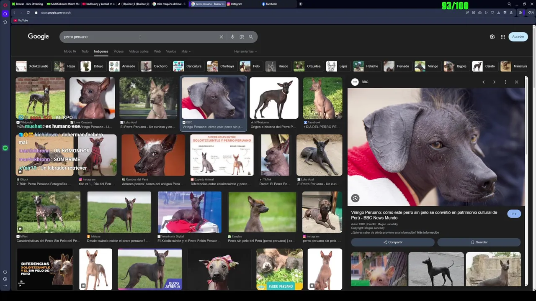The image size is (536, 301).
Task: Open sidebar star bookmarks icon
Action: tap(5, 22)
